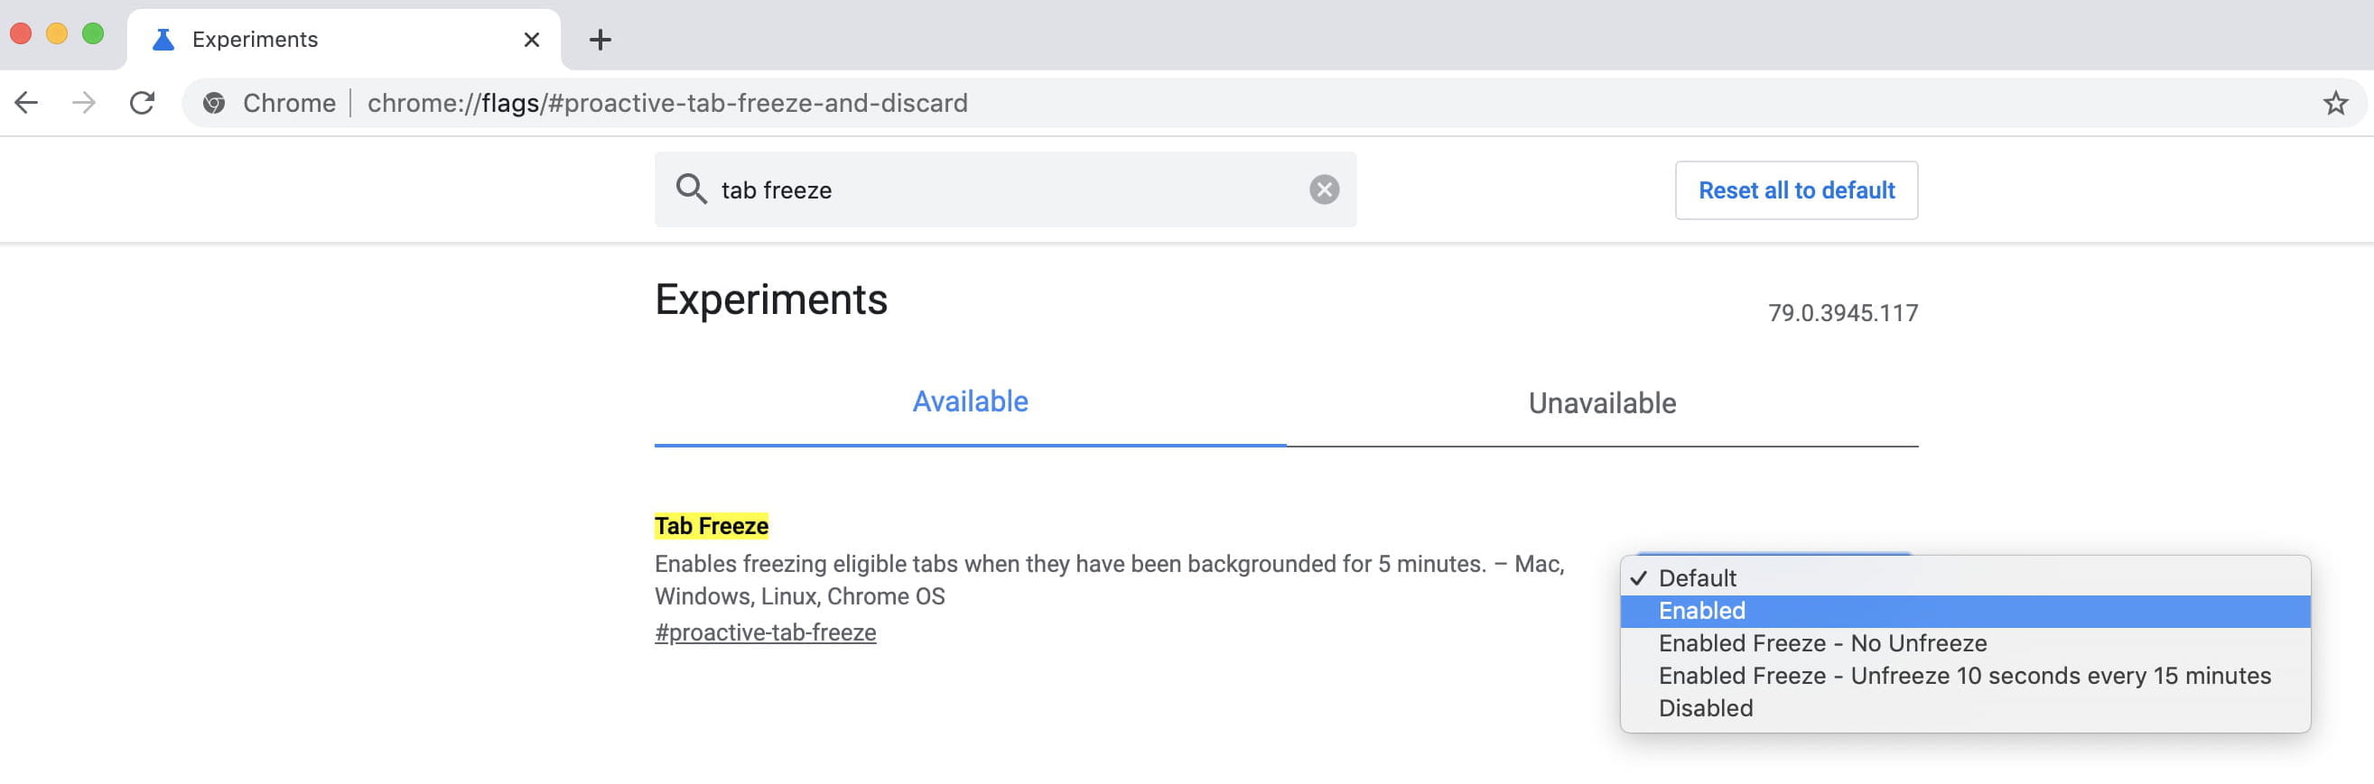
Task: Click the flask icon on Experiments tab
Action: 163,40
